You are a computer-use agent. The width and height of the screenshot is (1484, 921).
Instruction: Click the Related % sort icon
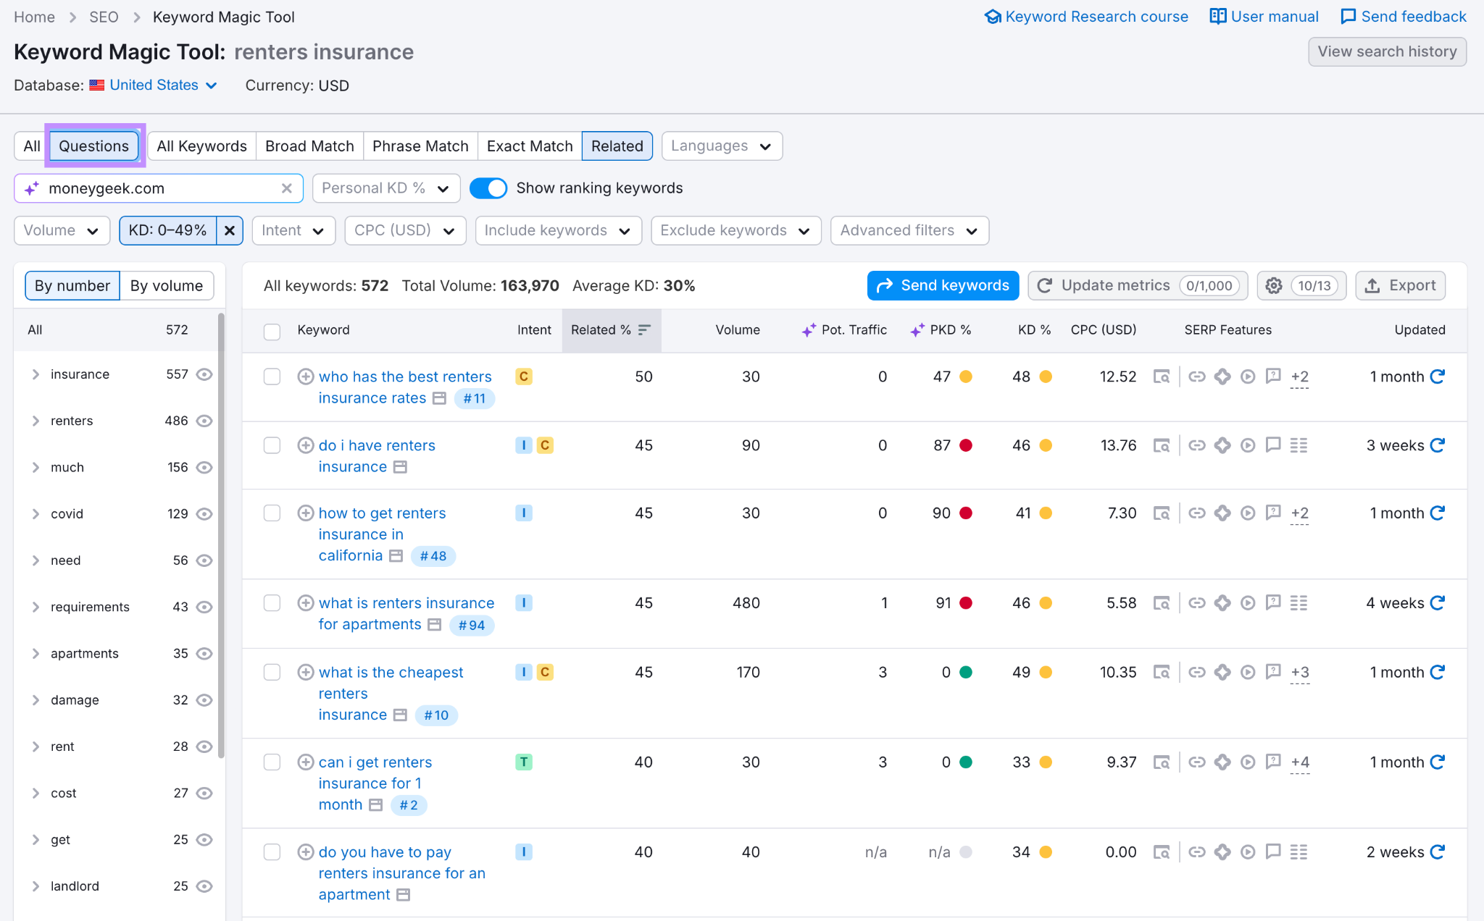pos(644,330)
